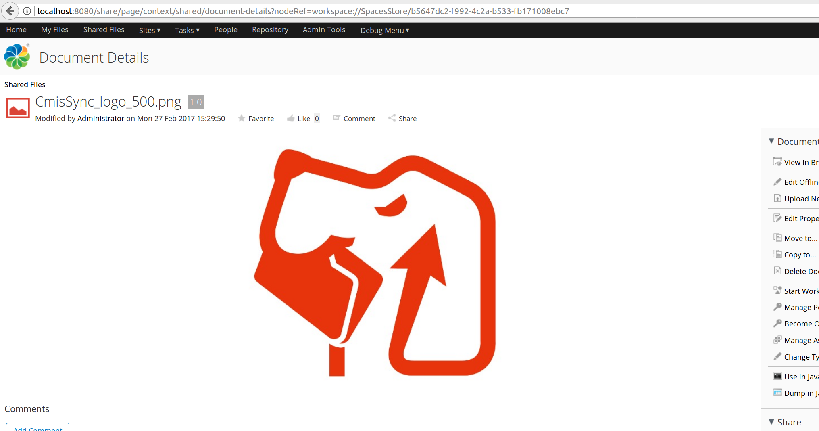819x431 pixels.
Task: Click the Edit Properties icon
Action: [777, 218]
